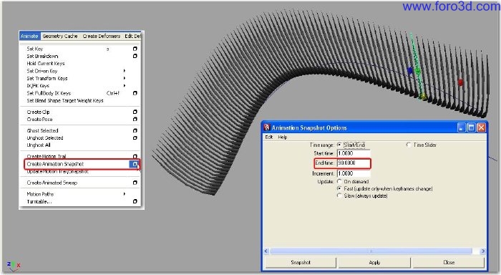Minimize Animation Snapshot Options window
The width and height of the screenshot is (501, 275).
461,128
